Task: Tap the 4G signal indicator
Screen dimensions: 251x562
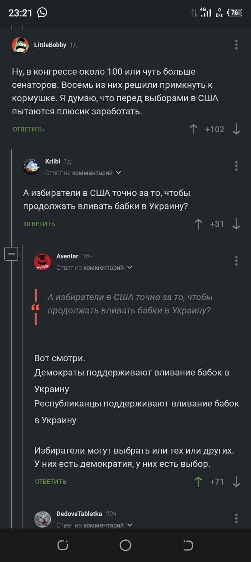Action: 205,13
